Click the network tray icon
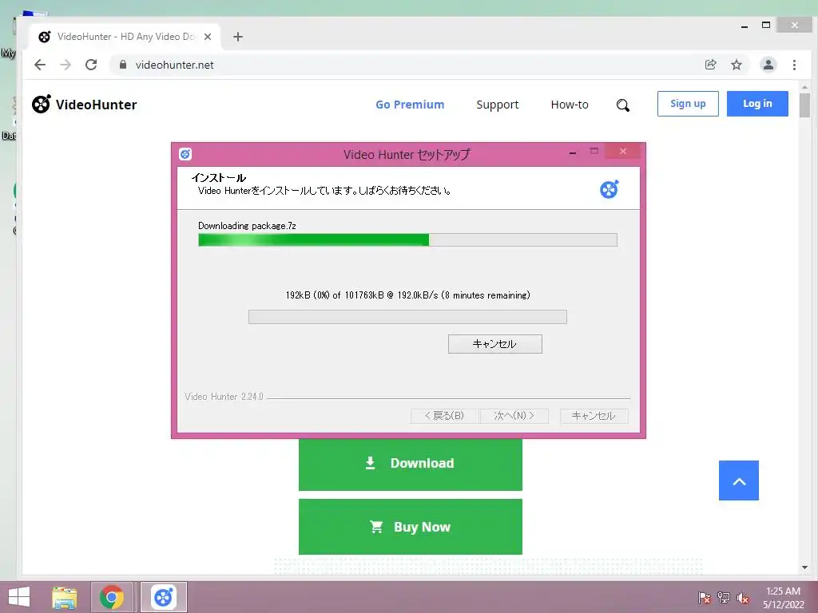 [724, 598]
